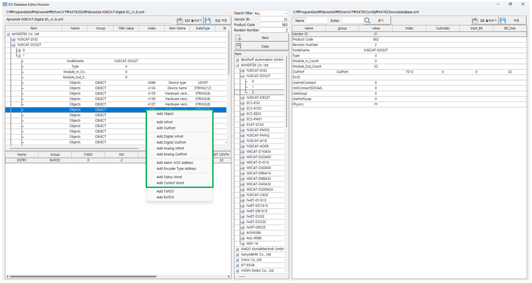Image resolution: width=532 pixels, height=283 pixels.
Task: Expand the N3ECAT-CA02 device node
Action: (x=243, y=195)
